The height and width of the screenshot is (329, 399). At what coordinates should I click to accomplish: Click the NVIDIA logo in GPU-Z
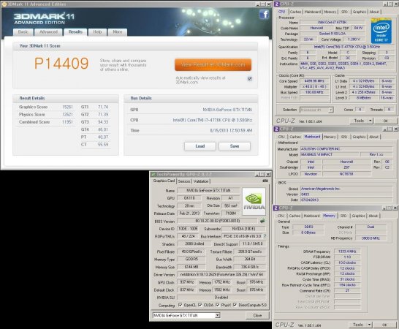254,202
